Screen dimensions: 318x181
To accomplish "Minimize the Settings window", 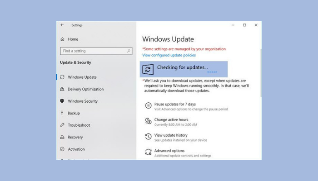I will click(x=233, y=25).
